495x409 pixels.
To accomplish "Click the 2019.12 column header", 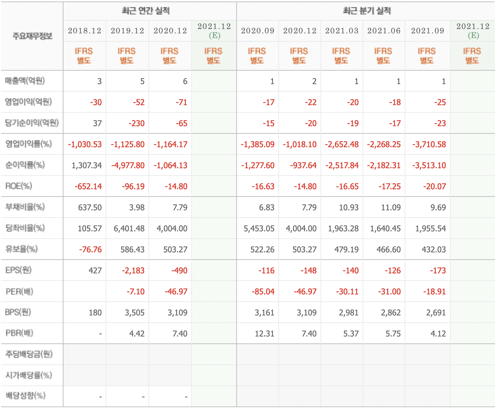I will point(127,31).
